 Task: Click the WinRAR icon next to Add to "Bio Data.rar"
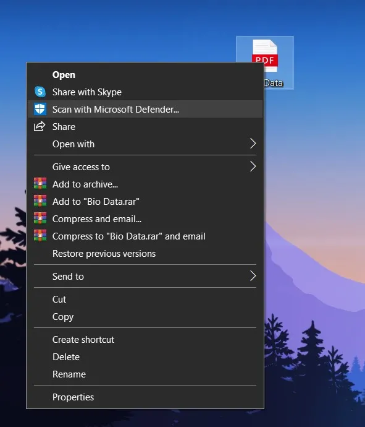pos(40,201)
